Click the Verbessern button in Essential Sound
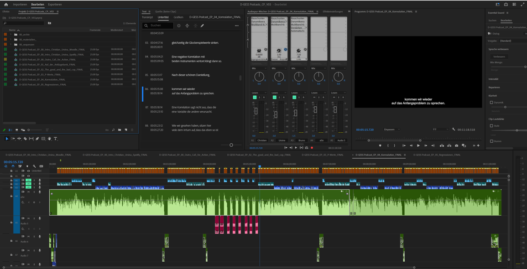 point(499,57)
